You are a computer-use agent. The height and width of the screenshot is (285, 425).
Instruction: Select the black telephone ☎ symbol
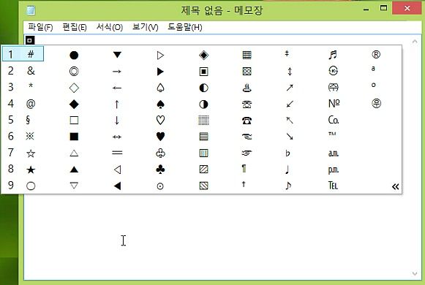pyautogui.click(x=247, y=120)
